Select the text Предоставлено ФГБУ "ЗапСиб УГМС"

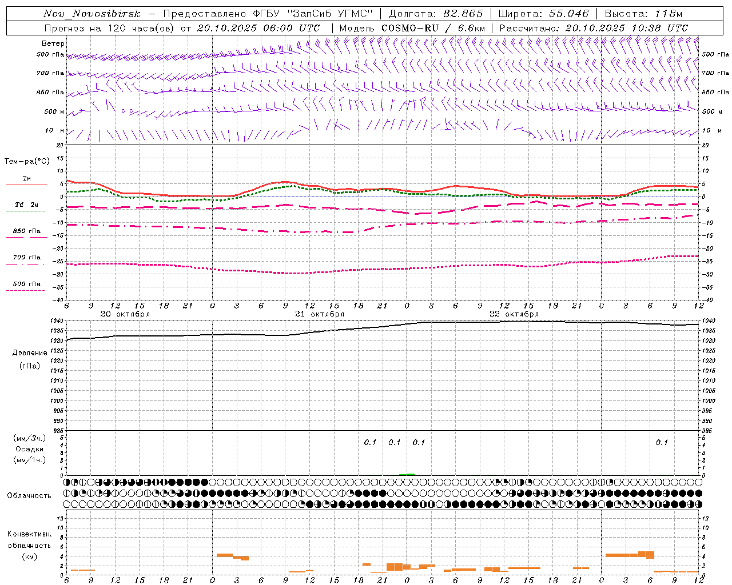click(x=268, y=14)
